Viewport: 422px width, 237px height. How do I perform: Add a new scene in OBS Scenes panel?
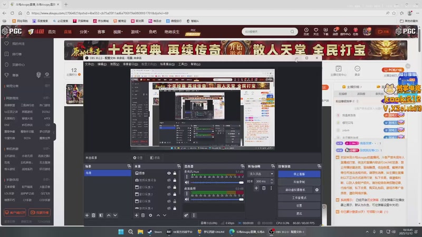pos(87,215)
